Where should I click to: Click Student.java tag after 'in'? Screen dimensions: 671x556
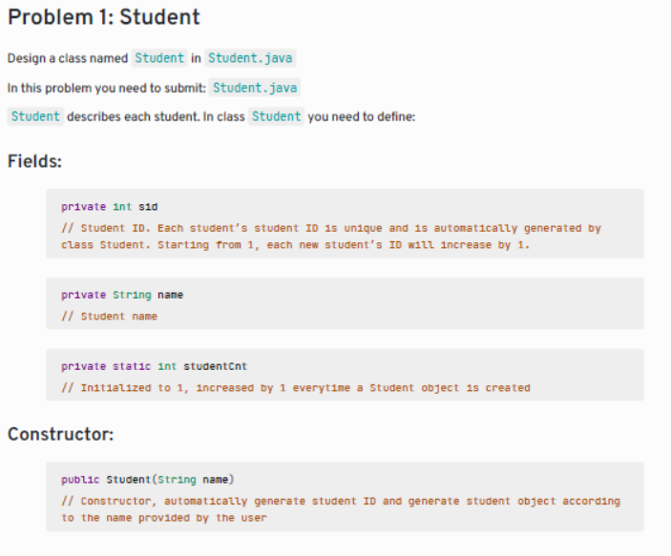click(250, 58)
